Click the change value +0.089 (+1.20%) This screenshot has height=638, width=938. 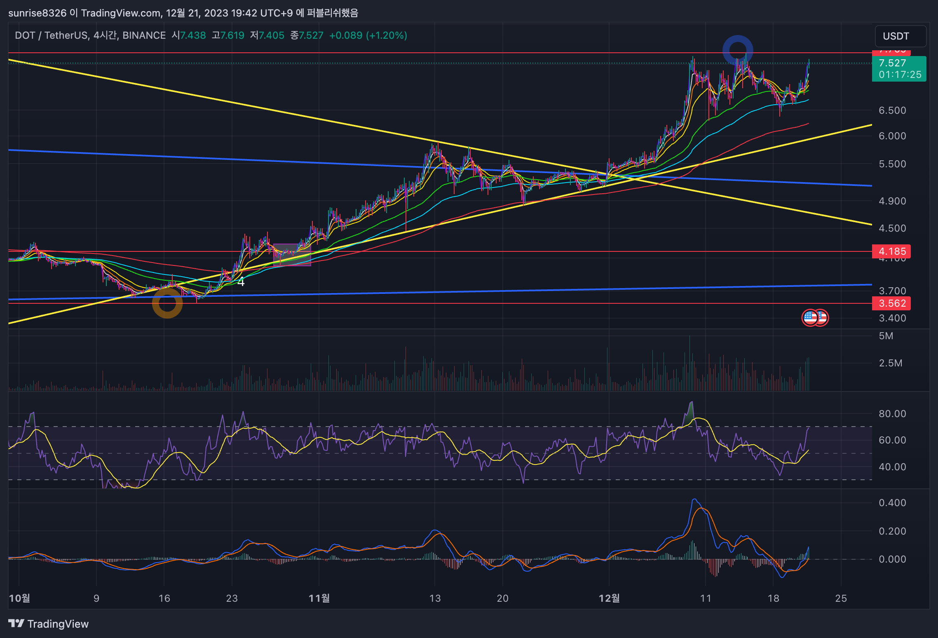click(x=368, y=35)
